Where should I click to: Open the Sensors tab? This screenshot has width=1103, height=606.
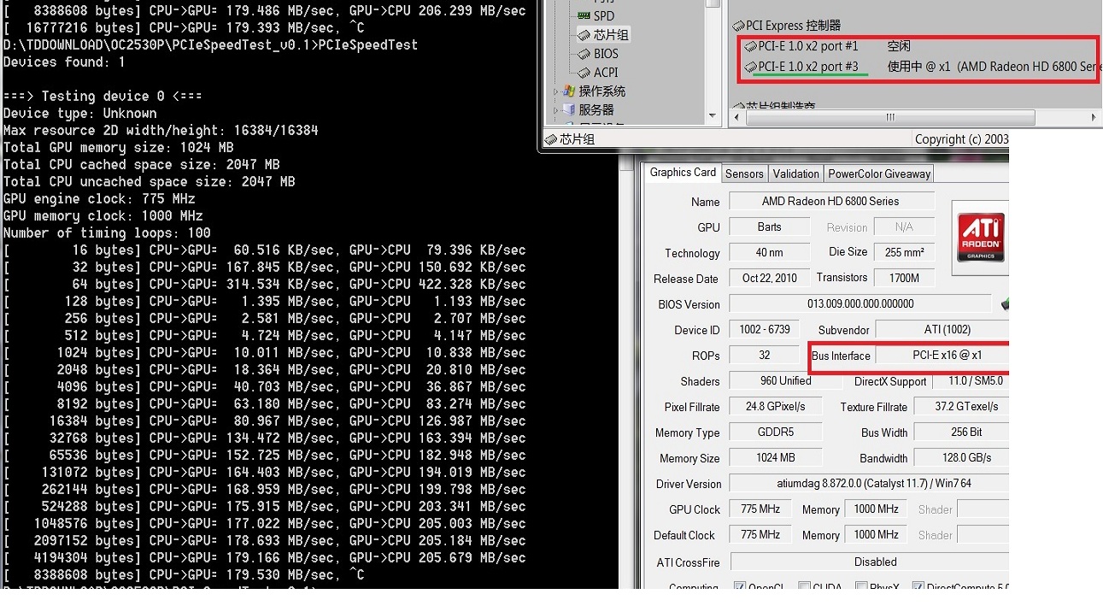point(744,174)
